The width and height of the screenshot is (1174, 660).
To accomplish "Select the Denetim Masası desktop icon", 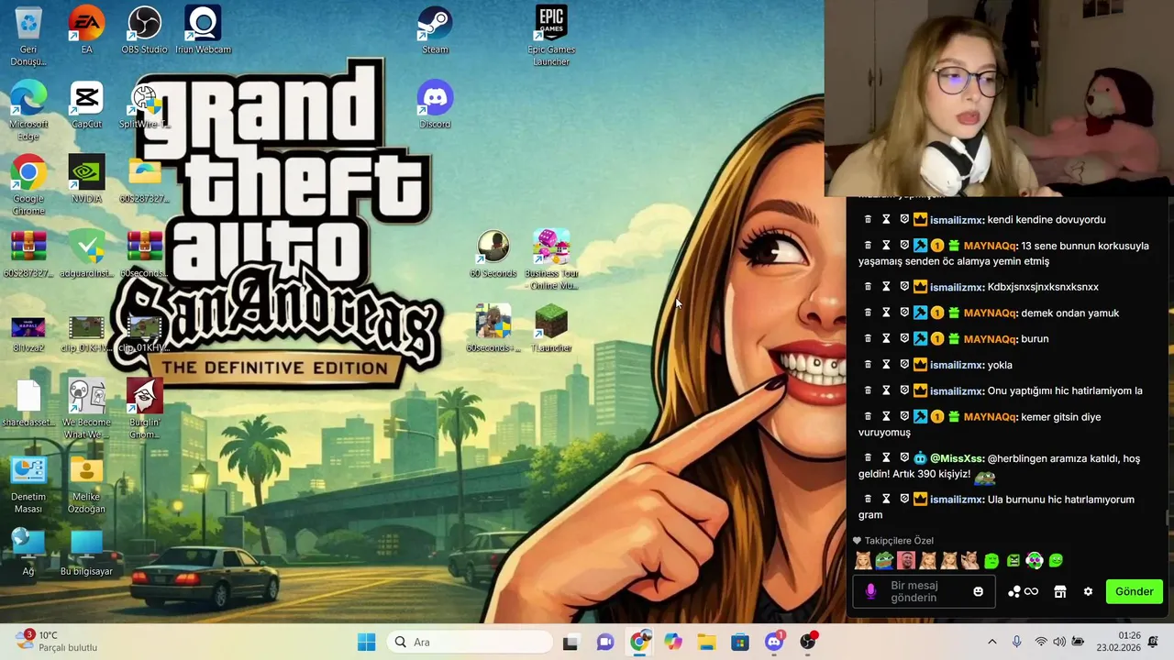I will point(28,484).
